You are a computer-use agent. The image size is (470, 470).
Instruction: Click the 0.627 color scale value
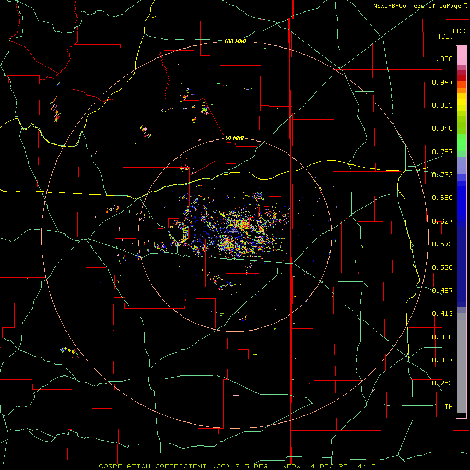click(x=442, y=221)
